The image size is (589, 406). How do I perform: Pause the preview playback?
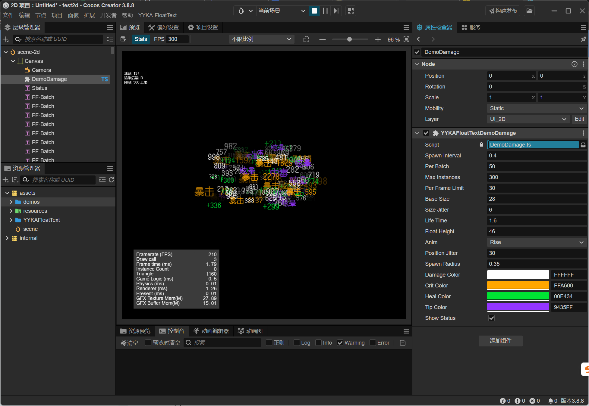tap(325, 11)
